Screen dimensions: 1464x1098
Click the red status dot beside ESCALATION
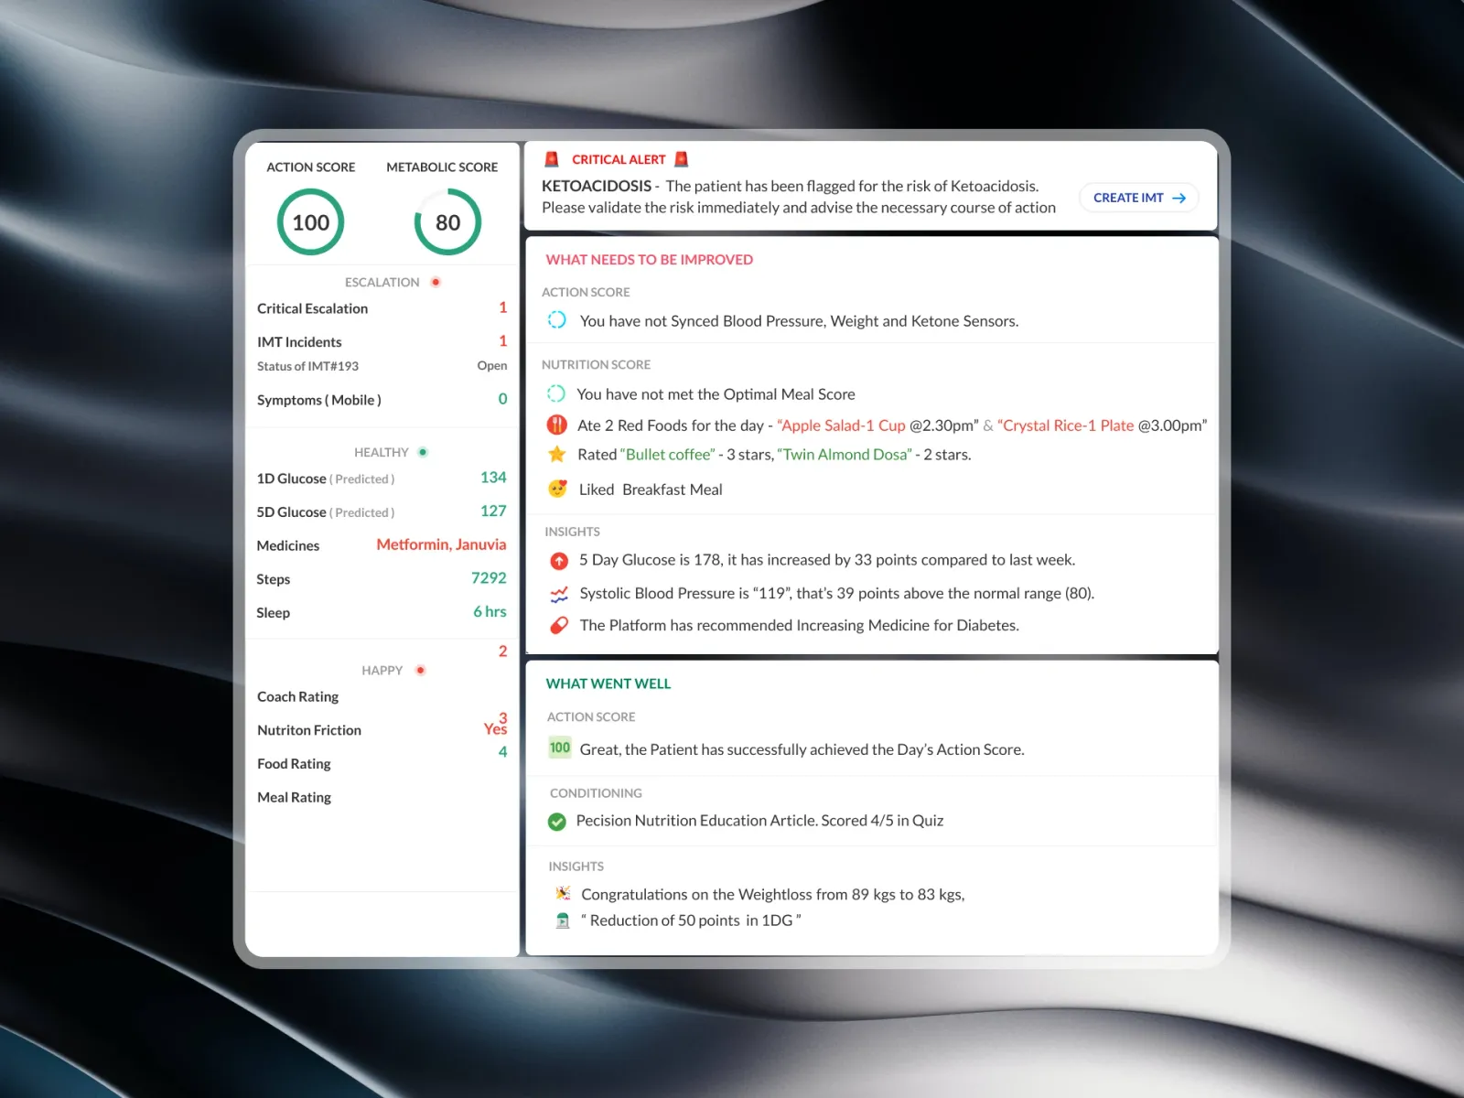click(x=436, y=282)
